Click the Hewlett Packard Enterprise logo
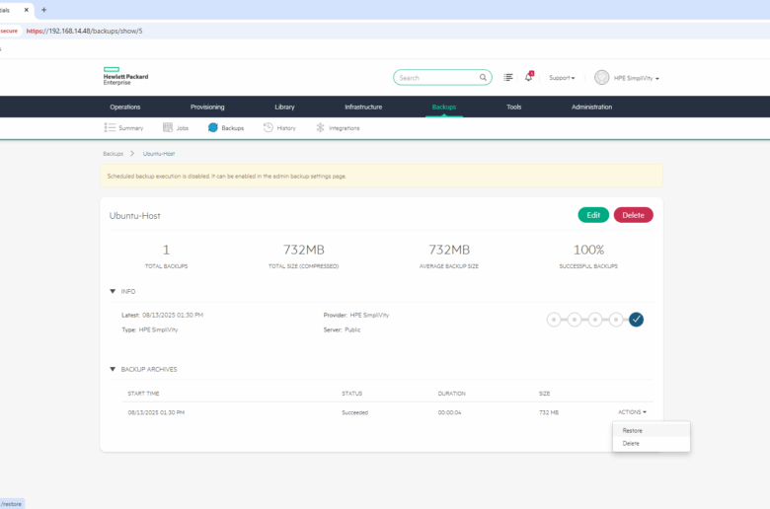This screenshot has width=770, height=509. 125,77
